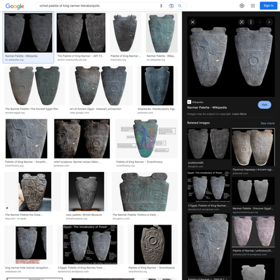Click 'Related images' heading text
Viewport: 280px width, 280px height.
click(198, 123)
